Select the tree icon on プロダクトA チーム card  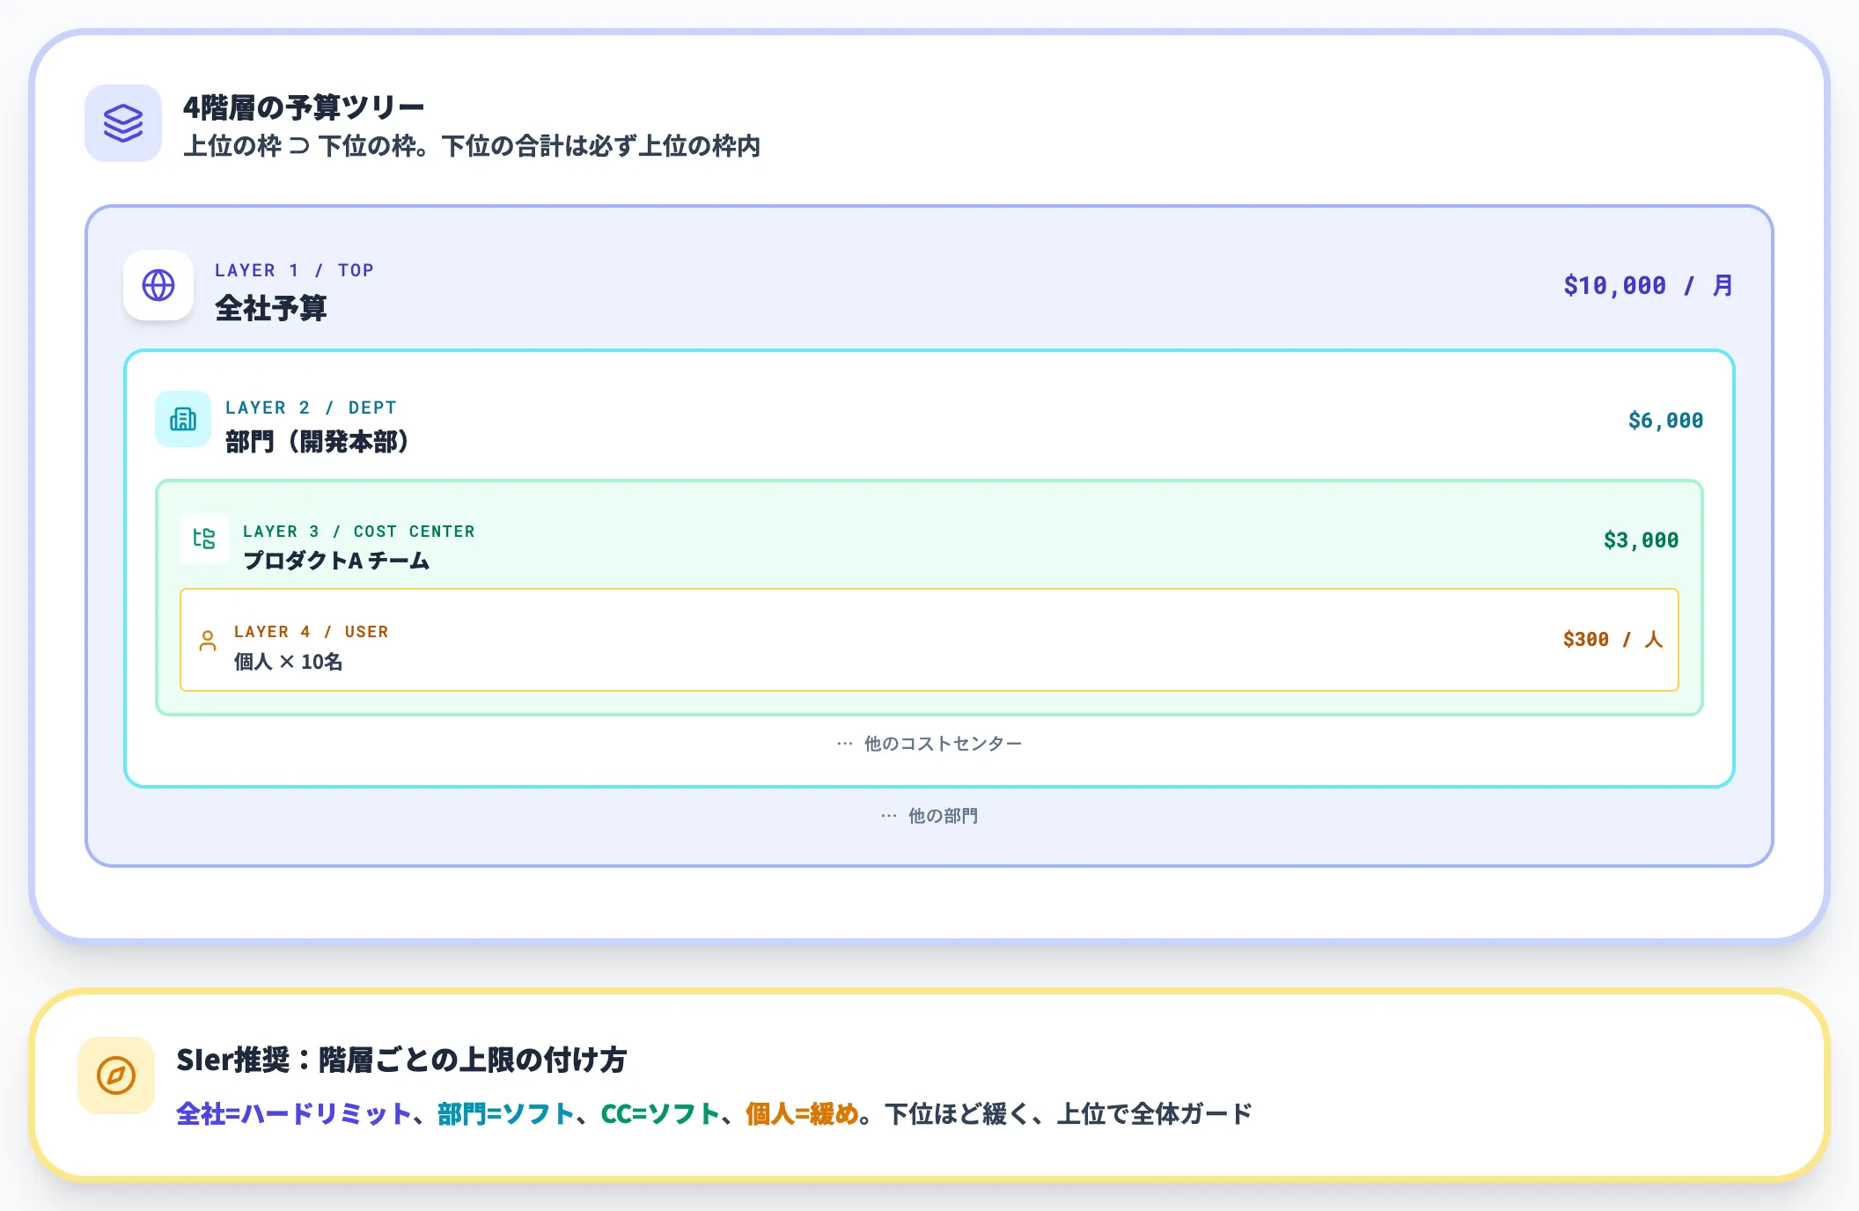pos(203,539)
